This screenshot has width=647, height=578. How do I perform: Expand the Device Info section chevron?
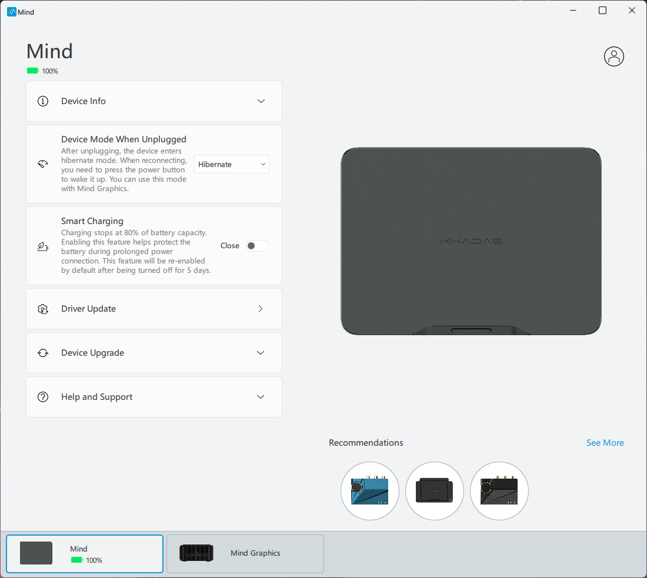(261, 101)
